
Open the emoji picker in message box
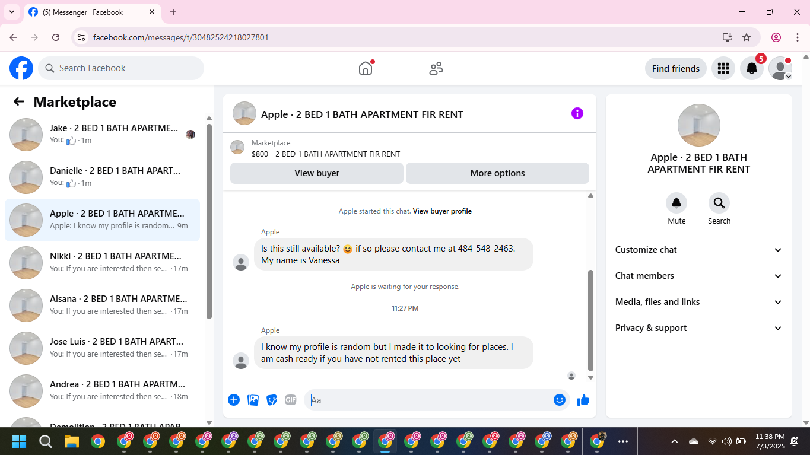pyautogui.click(x=559, y=400)
